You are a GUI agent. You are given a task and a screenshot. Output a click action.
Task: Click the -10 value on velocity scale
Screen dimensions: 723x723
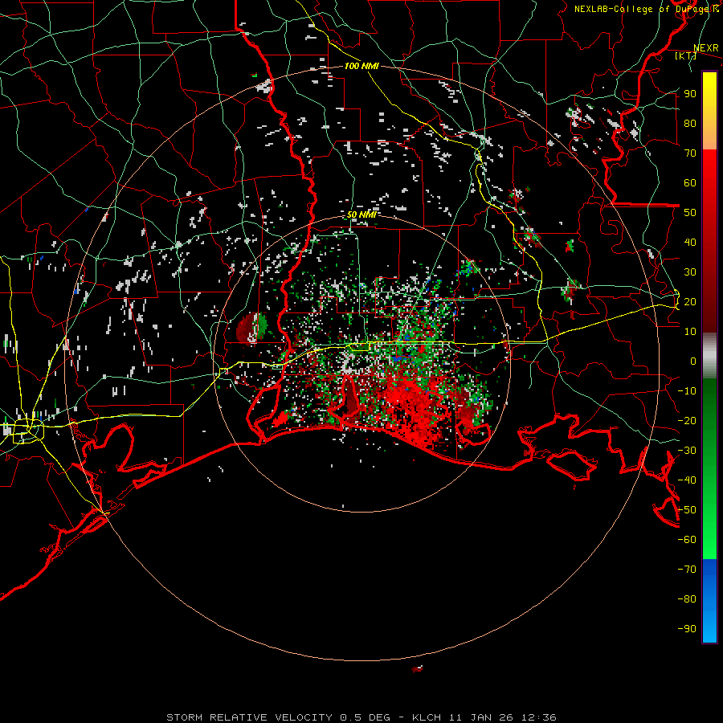click(687, 391)
